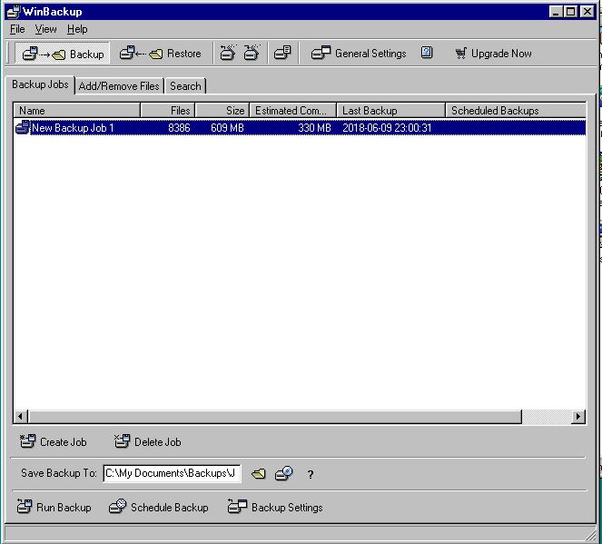602x544 pixels.
Task: Click the WinBackup title bar app icon
Action: [14, 12]
